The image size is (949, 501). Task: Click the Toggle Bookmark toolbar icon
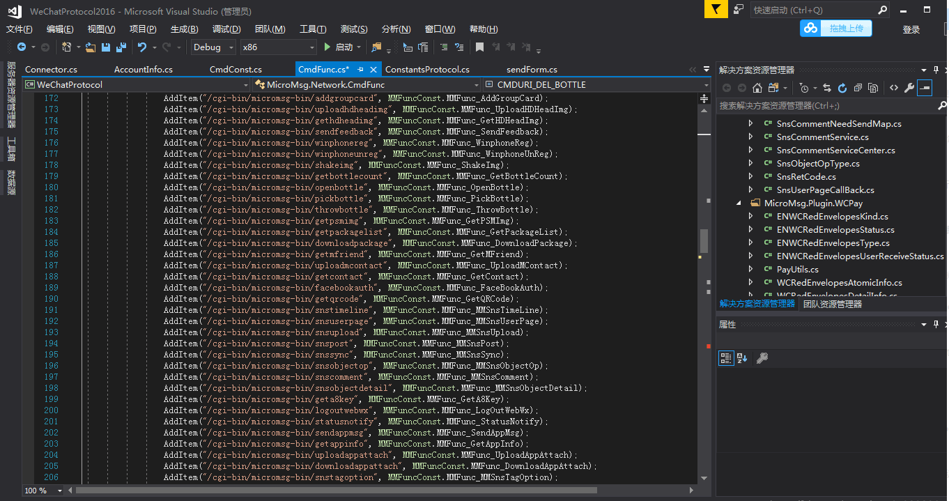point(479,47)
